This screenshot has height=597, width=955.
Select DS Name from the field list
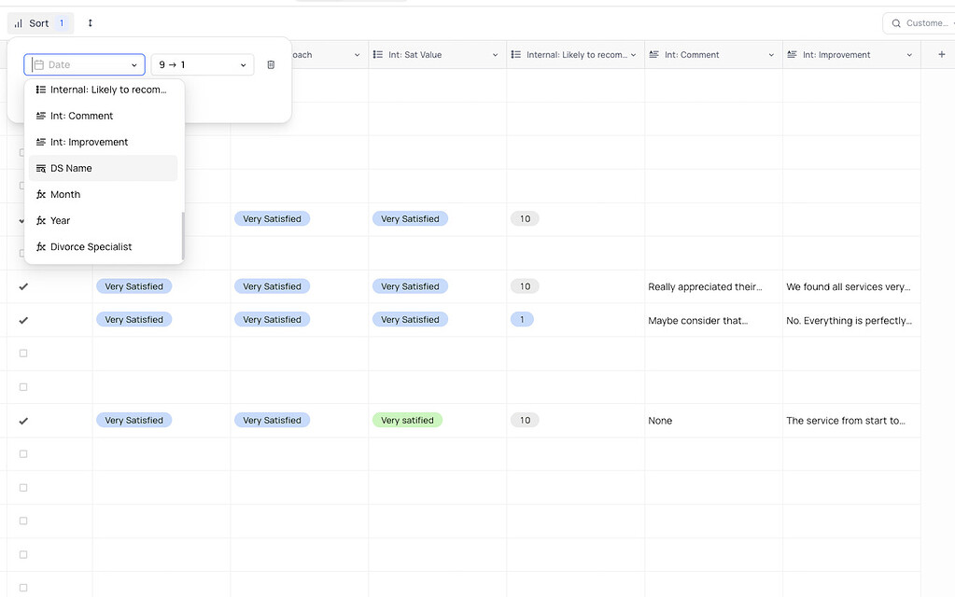point(71,169)
